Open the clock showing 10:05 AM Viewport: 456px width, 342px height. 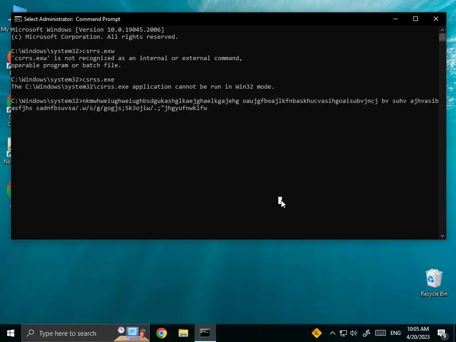(418, 333)
